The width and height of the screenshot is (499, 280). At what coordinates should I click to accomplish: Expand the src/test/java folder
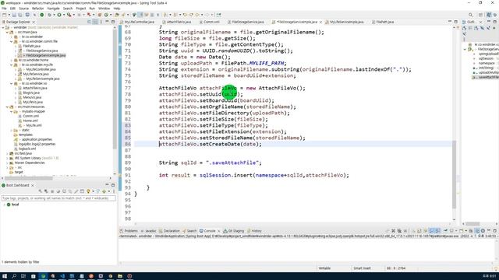coord(7,153)
